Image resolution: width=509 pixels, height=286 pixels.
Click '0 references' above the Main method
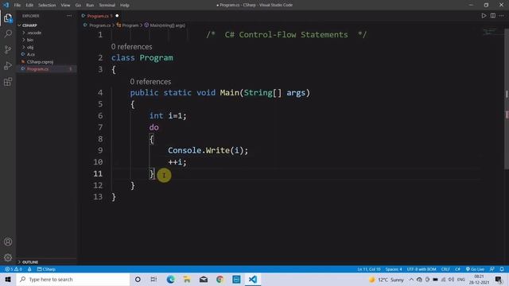coord(150,82)
